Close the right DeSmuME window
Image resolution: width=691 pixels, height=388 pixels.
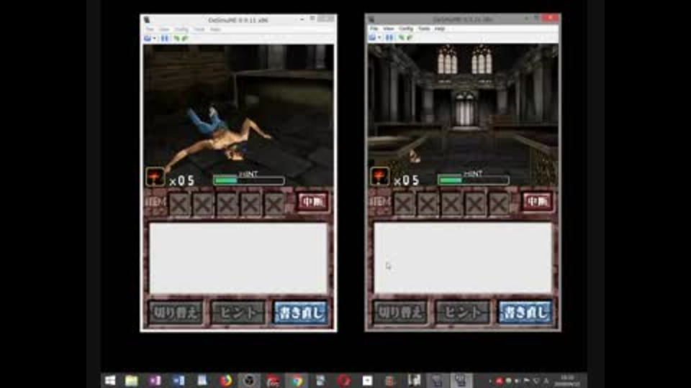coord(551,18)
